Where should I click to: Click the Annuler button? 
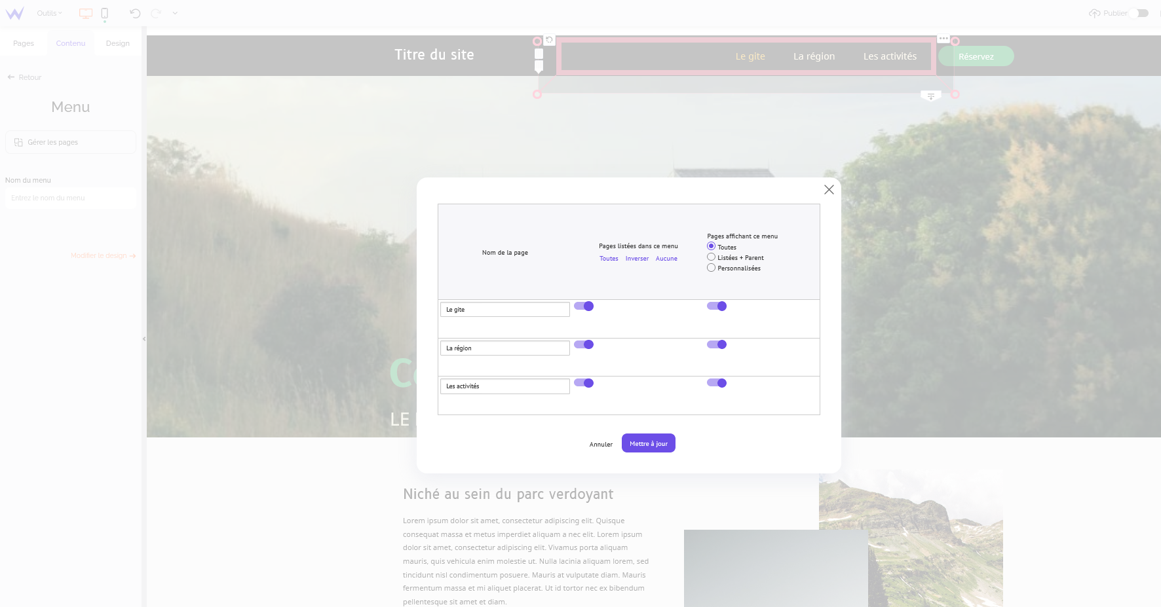(x=601, y=444)
